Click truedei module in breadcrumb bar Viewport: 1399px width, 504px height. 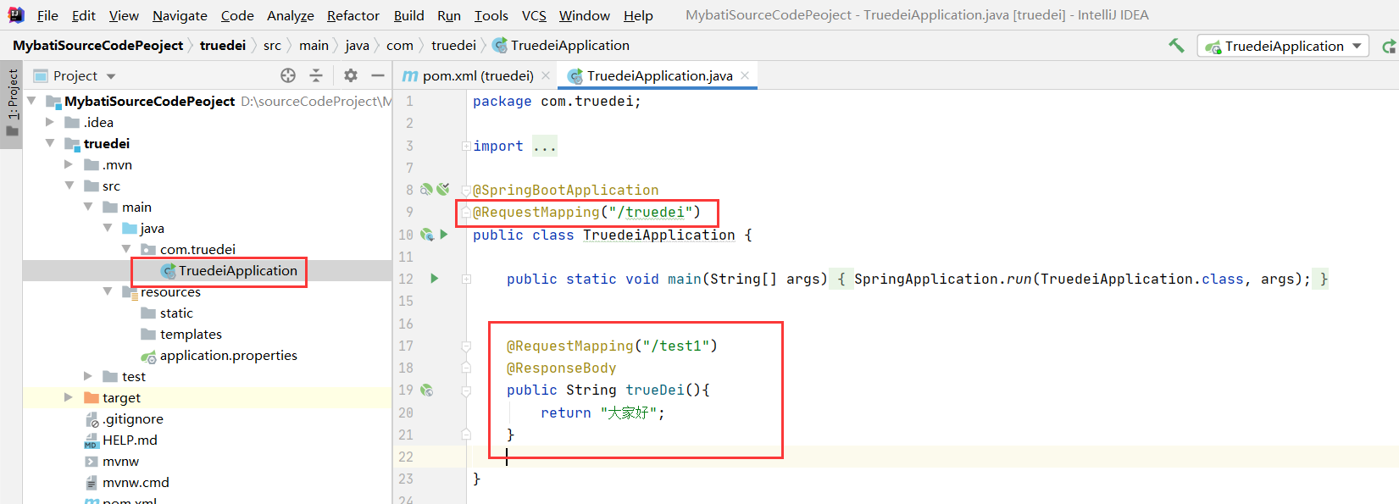[223, 46]
